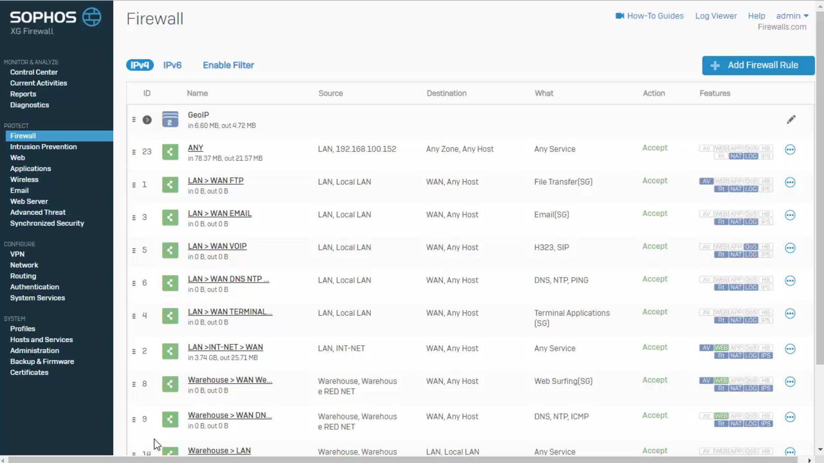Open more options for ANY rule
This screenshot has width=824, height=463.
point(790,150)
